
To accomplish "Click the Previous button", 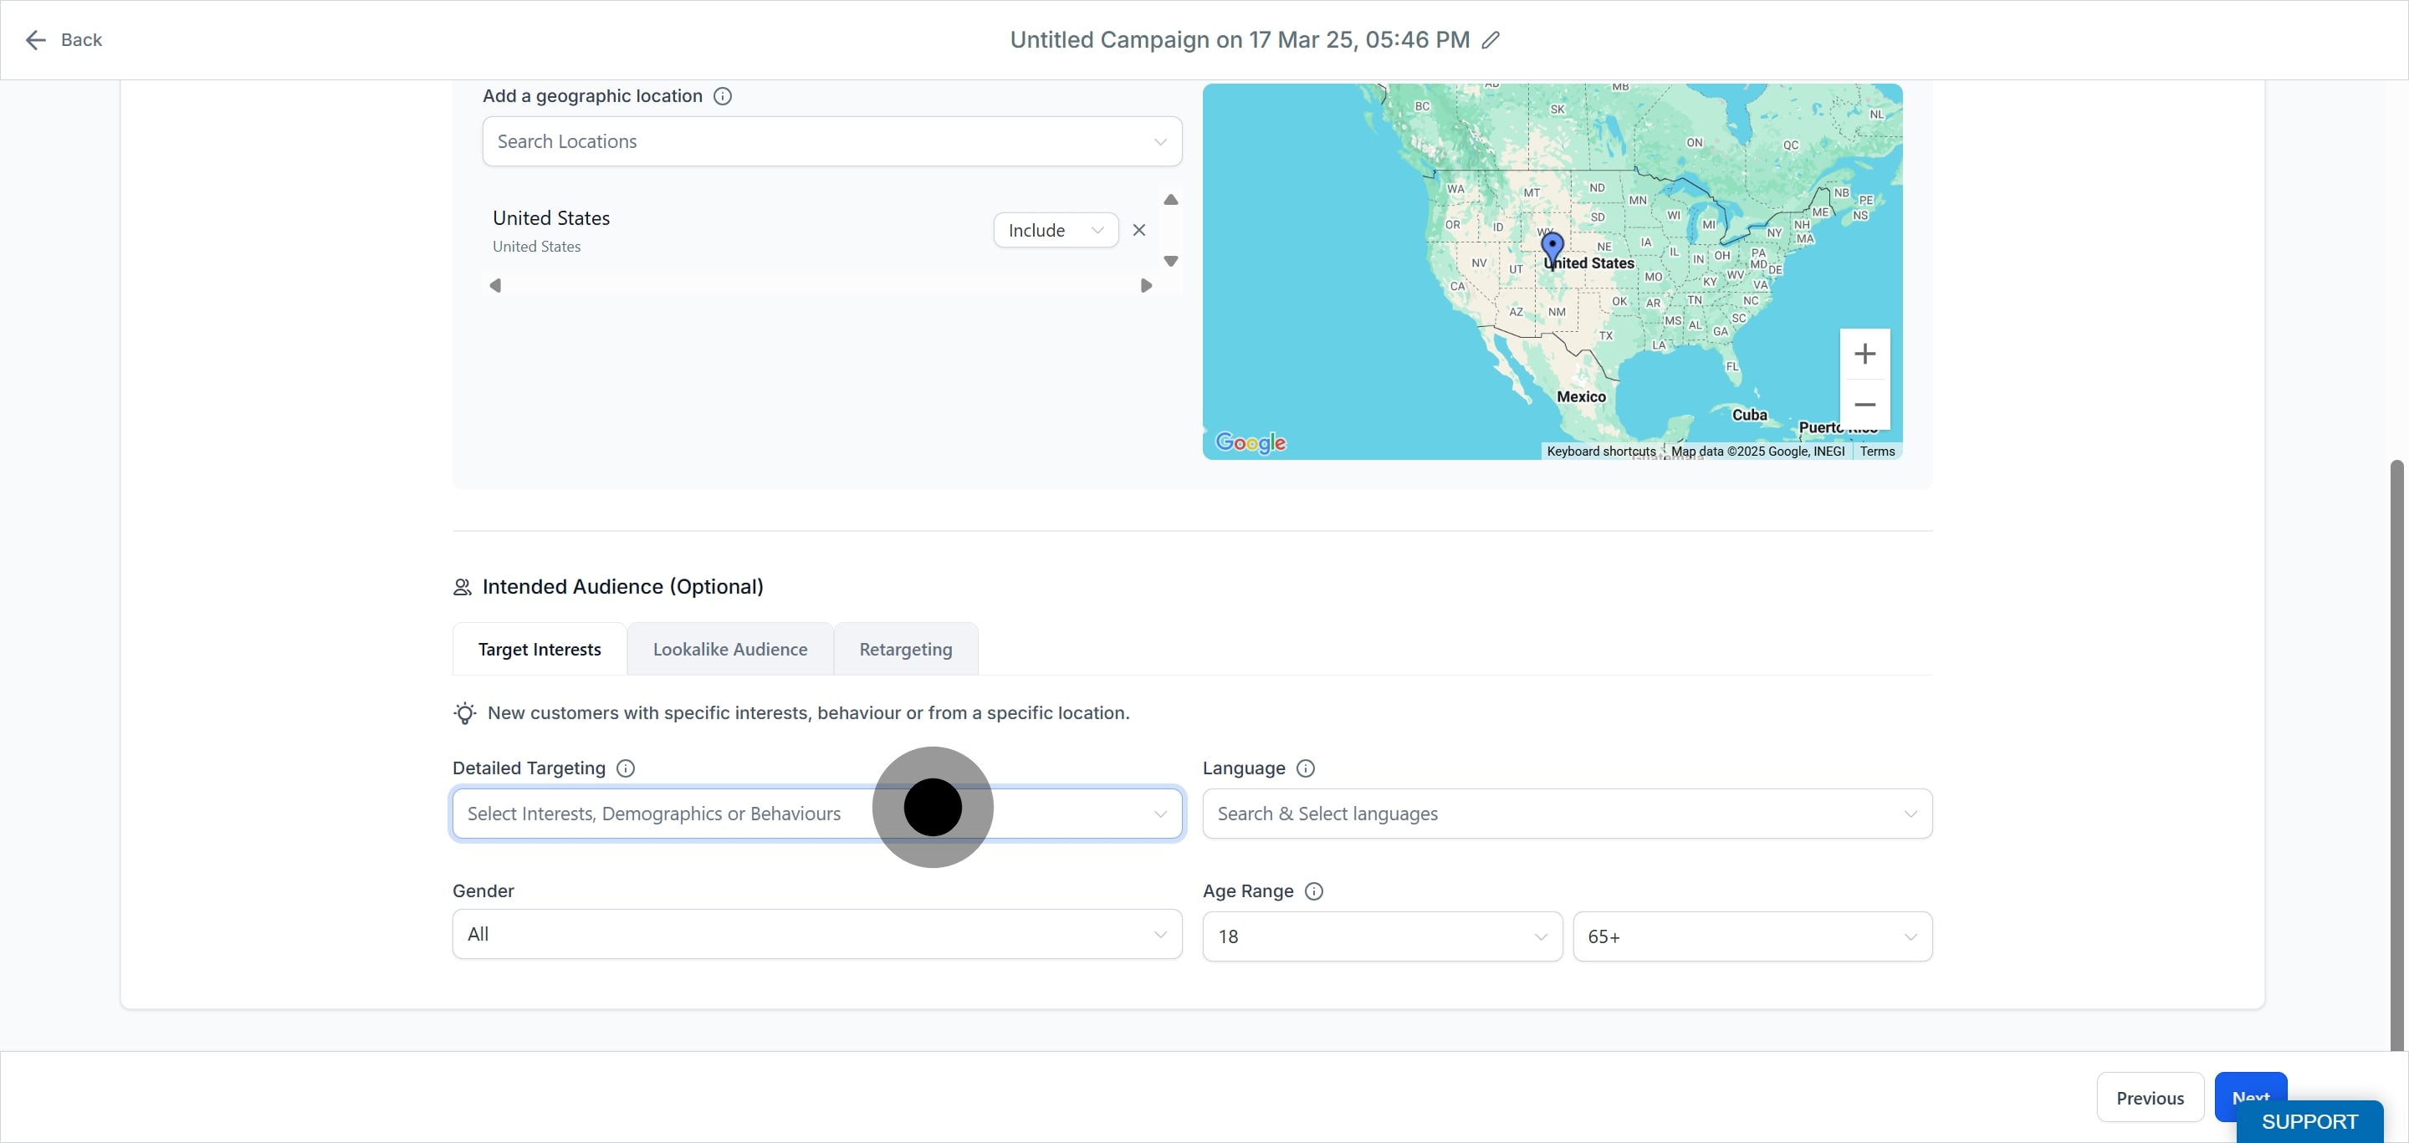I will pyautogui.click(x=2149, y=1098).
